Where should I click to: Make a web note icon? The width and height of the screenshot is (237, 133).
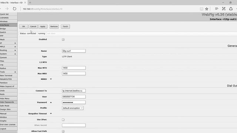(x=224, y=9)
